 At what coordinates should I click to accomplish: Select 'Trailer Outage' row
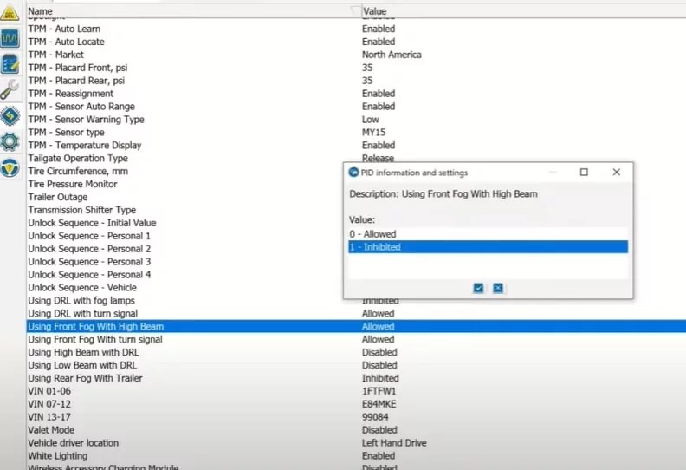click(184, 197)
